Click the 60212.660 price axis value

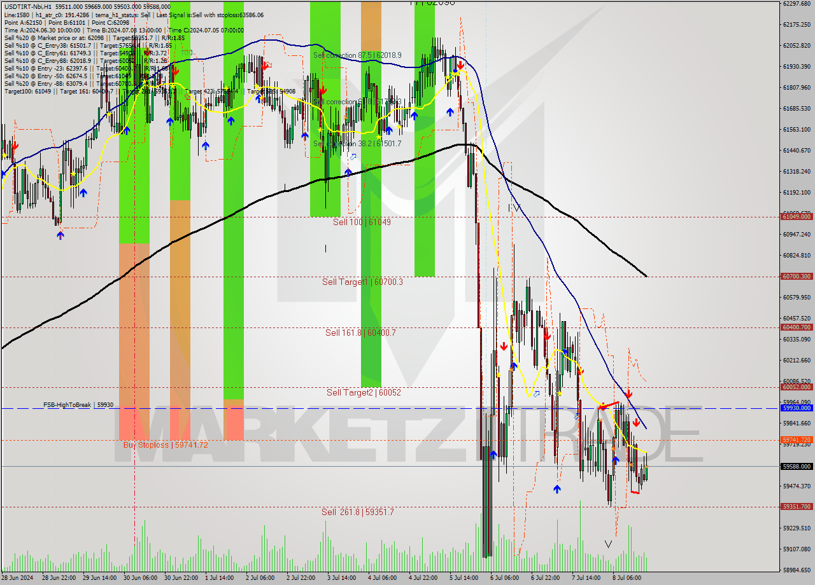tap(796, 360)
